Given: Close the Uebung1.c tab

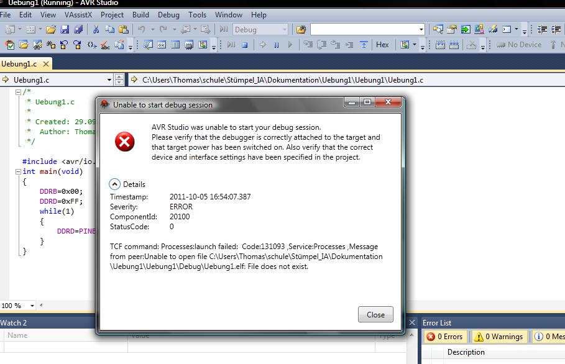Looking at the screenshot, I should 46,64.
